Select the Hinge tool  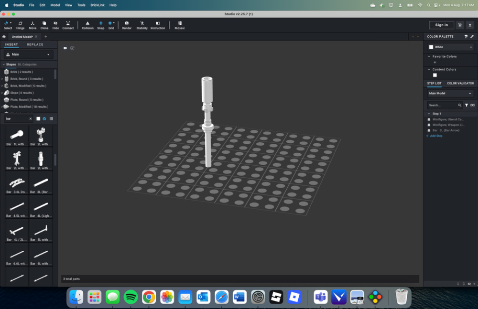pyautogui.click(x=21, y=25)
